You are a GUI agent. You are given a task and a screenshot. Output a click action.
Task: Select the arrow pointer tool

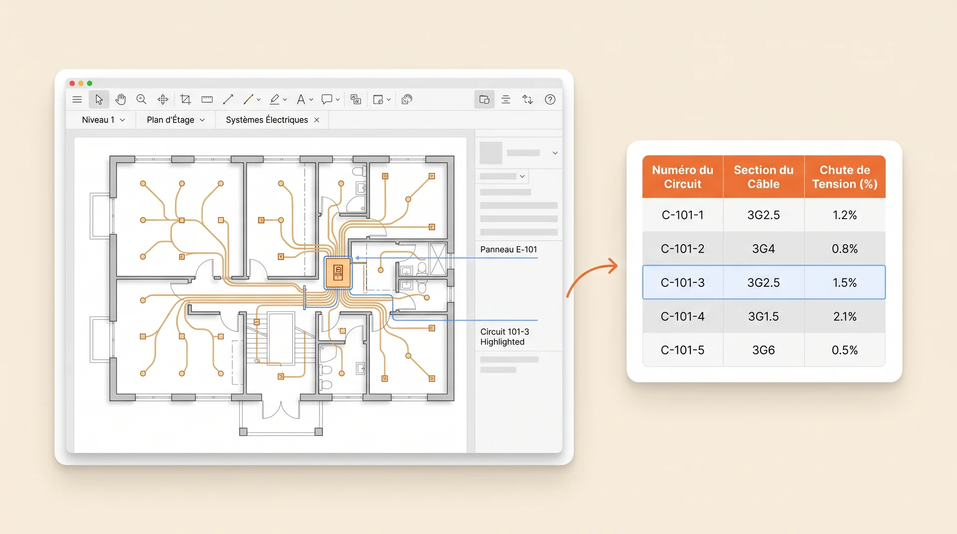[99, 100]
